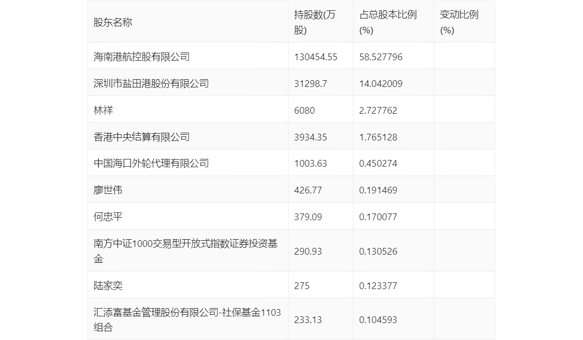Click shareholder name 林祥
583x340 pixels.
coord(103,110)
